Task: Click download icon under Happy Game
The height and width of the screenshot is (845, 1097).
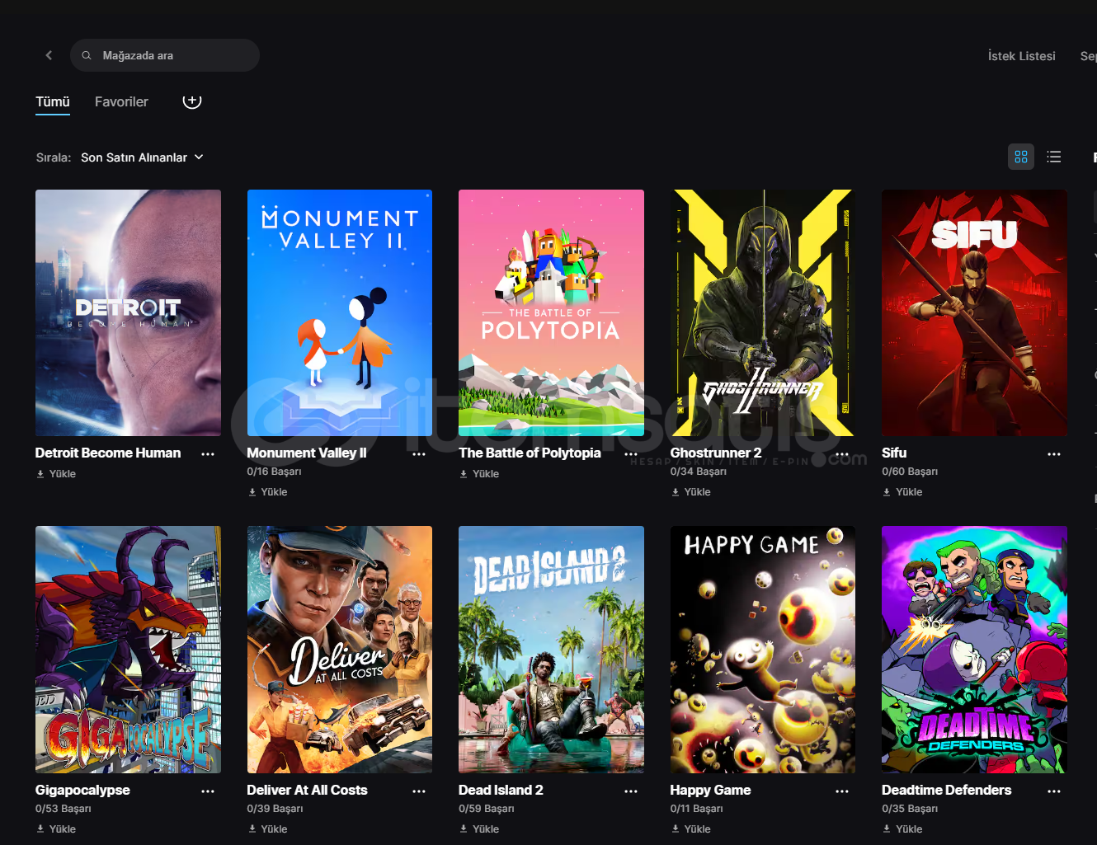Action: pyautogui.click(x=676, y=829)
